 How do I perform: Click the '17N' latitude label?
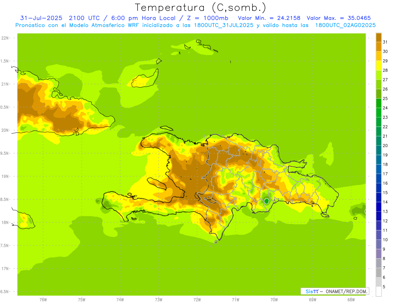click(5, 269)
